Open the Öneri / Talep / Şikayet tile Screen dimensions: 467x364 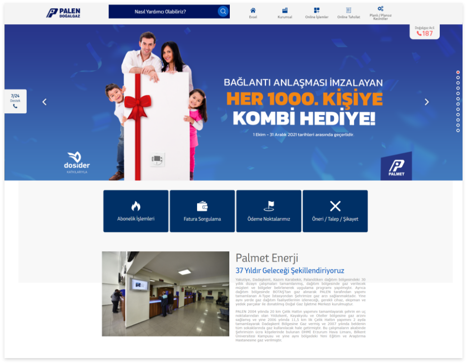pos(335,211)
